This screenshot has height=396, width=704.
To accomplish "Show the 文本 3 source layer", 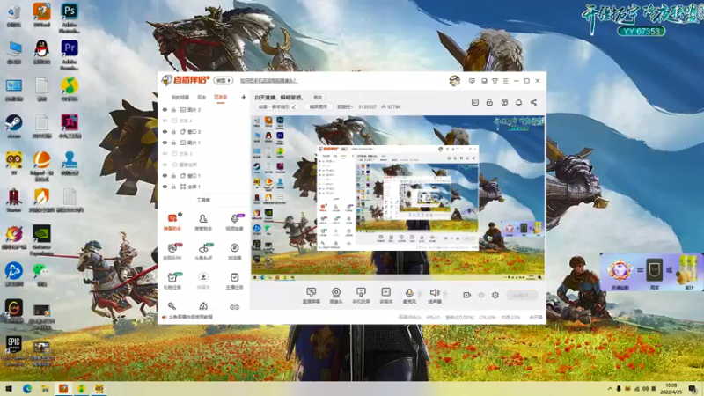I will point(165,153).
